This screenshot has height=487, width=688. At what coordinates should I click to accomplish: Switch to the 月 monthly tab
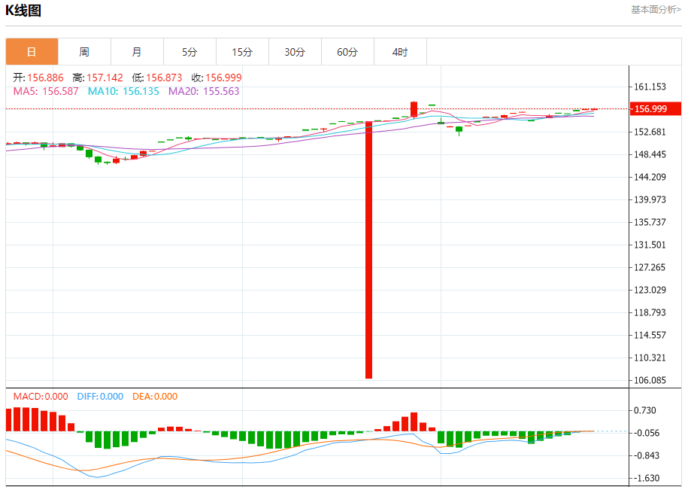coord(138,52)
